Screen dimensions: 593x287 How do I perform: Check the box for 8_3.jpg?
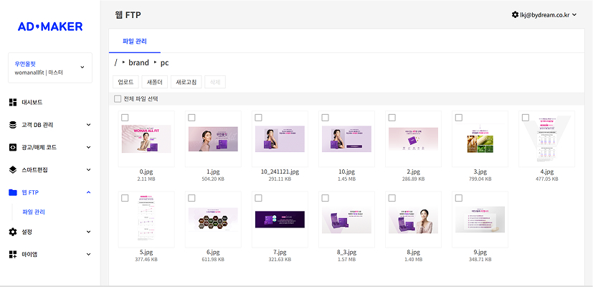tap(325, 198)
